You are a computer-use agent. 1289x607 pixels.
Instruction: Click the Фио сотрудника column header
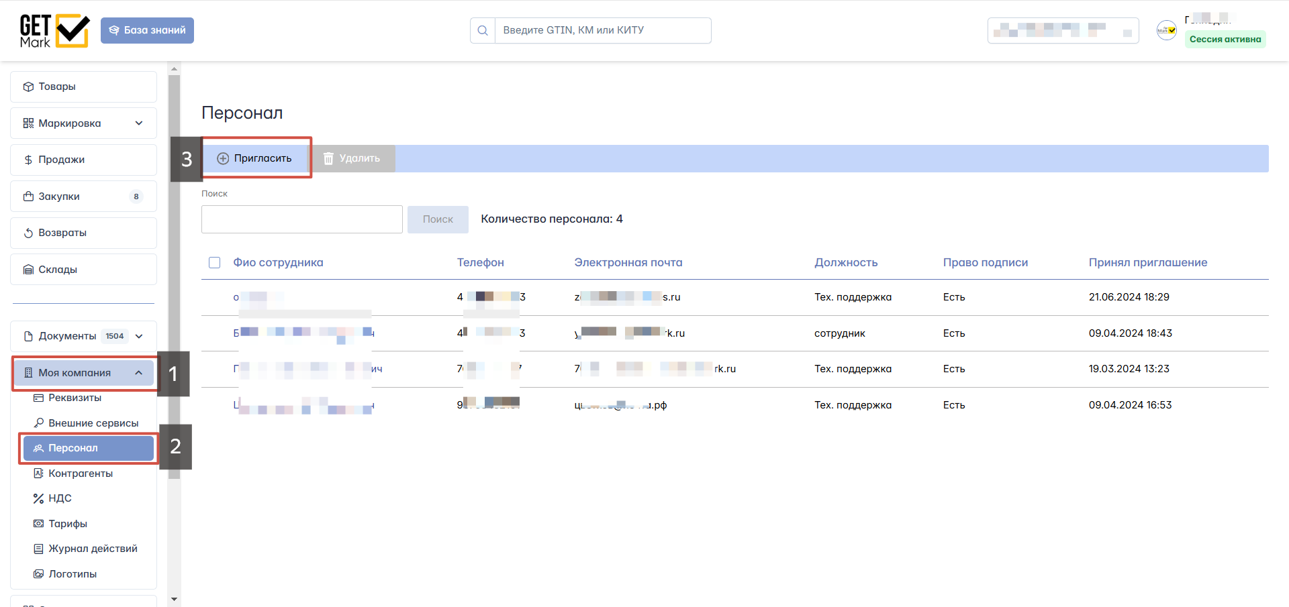pos(278,262)
